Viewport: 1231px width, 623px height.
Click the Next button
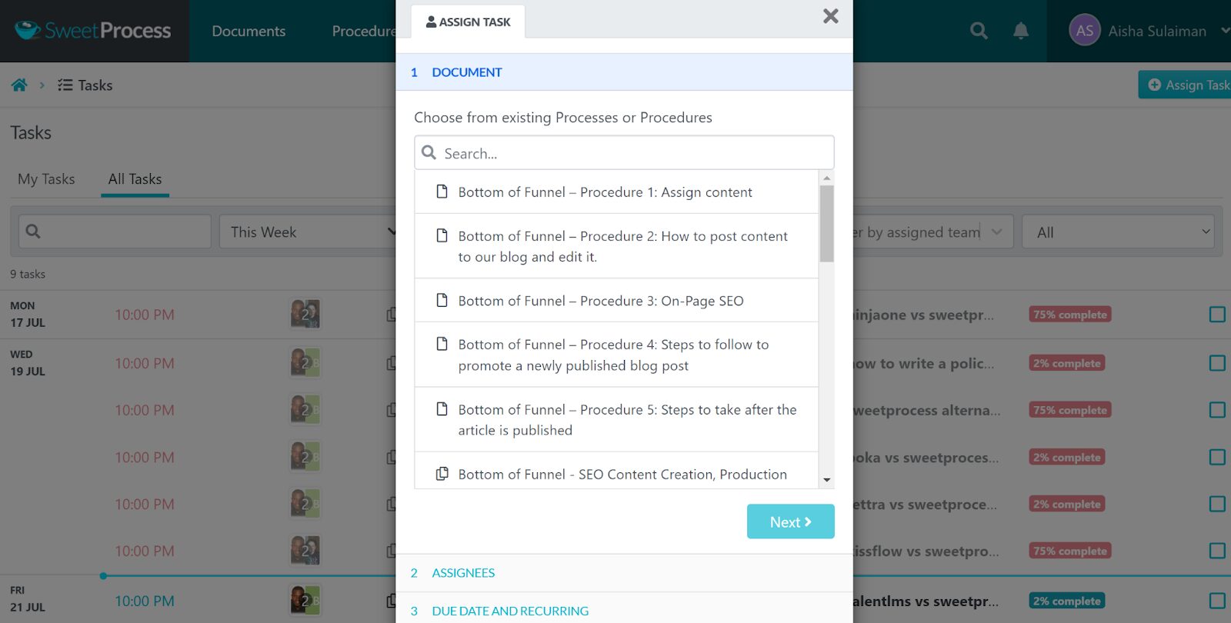[x=790, y=521]
